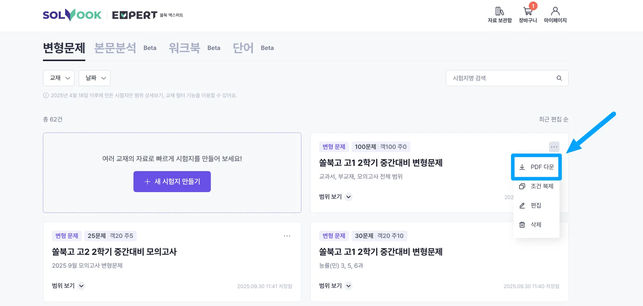
Task: Open more options on 100문제 card
Action: pyautogui.click(x=554, y=147)
